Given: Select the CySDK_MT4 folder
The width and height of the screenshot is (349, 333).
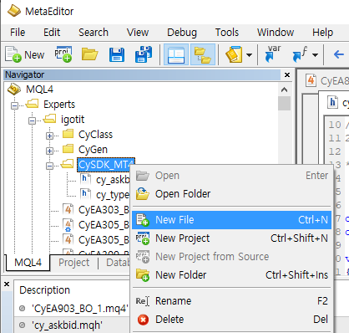Looking at the screenshot, I should pyautogui.click(x=106, y=165).
